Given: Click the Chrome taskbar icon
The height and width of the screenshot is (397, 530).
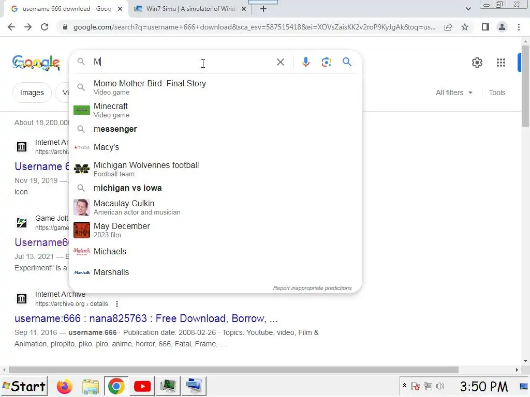Looking at the screenshot, I should click(116, 386).
